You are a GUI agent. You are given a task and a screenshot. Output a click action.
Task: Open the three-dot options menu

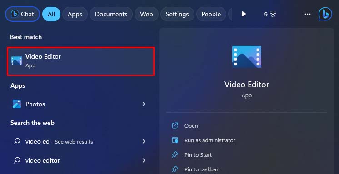[308, 14]
